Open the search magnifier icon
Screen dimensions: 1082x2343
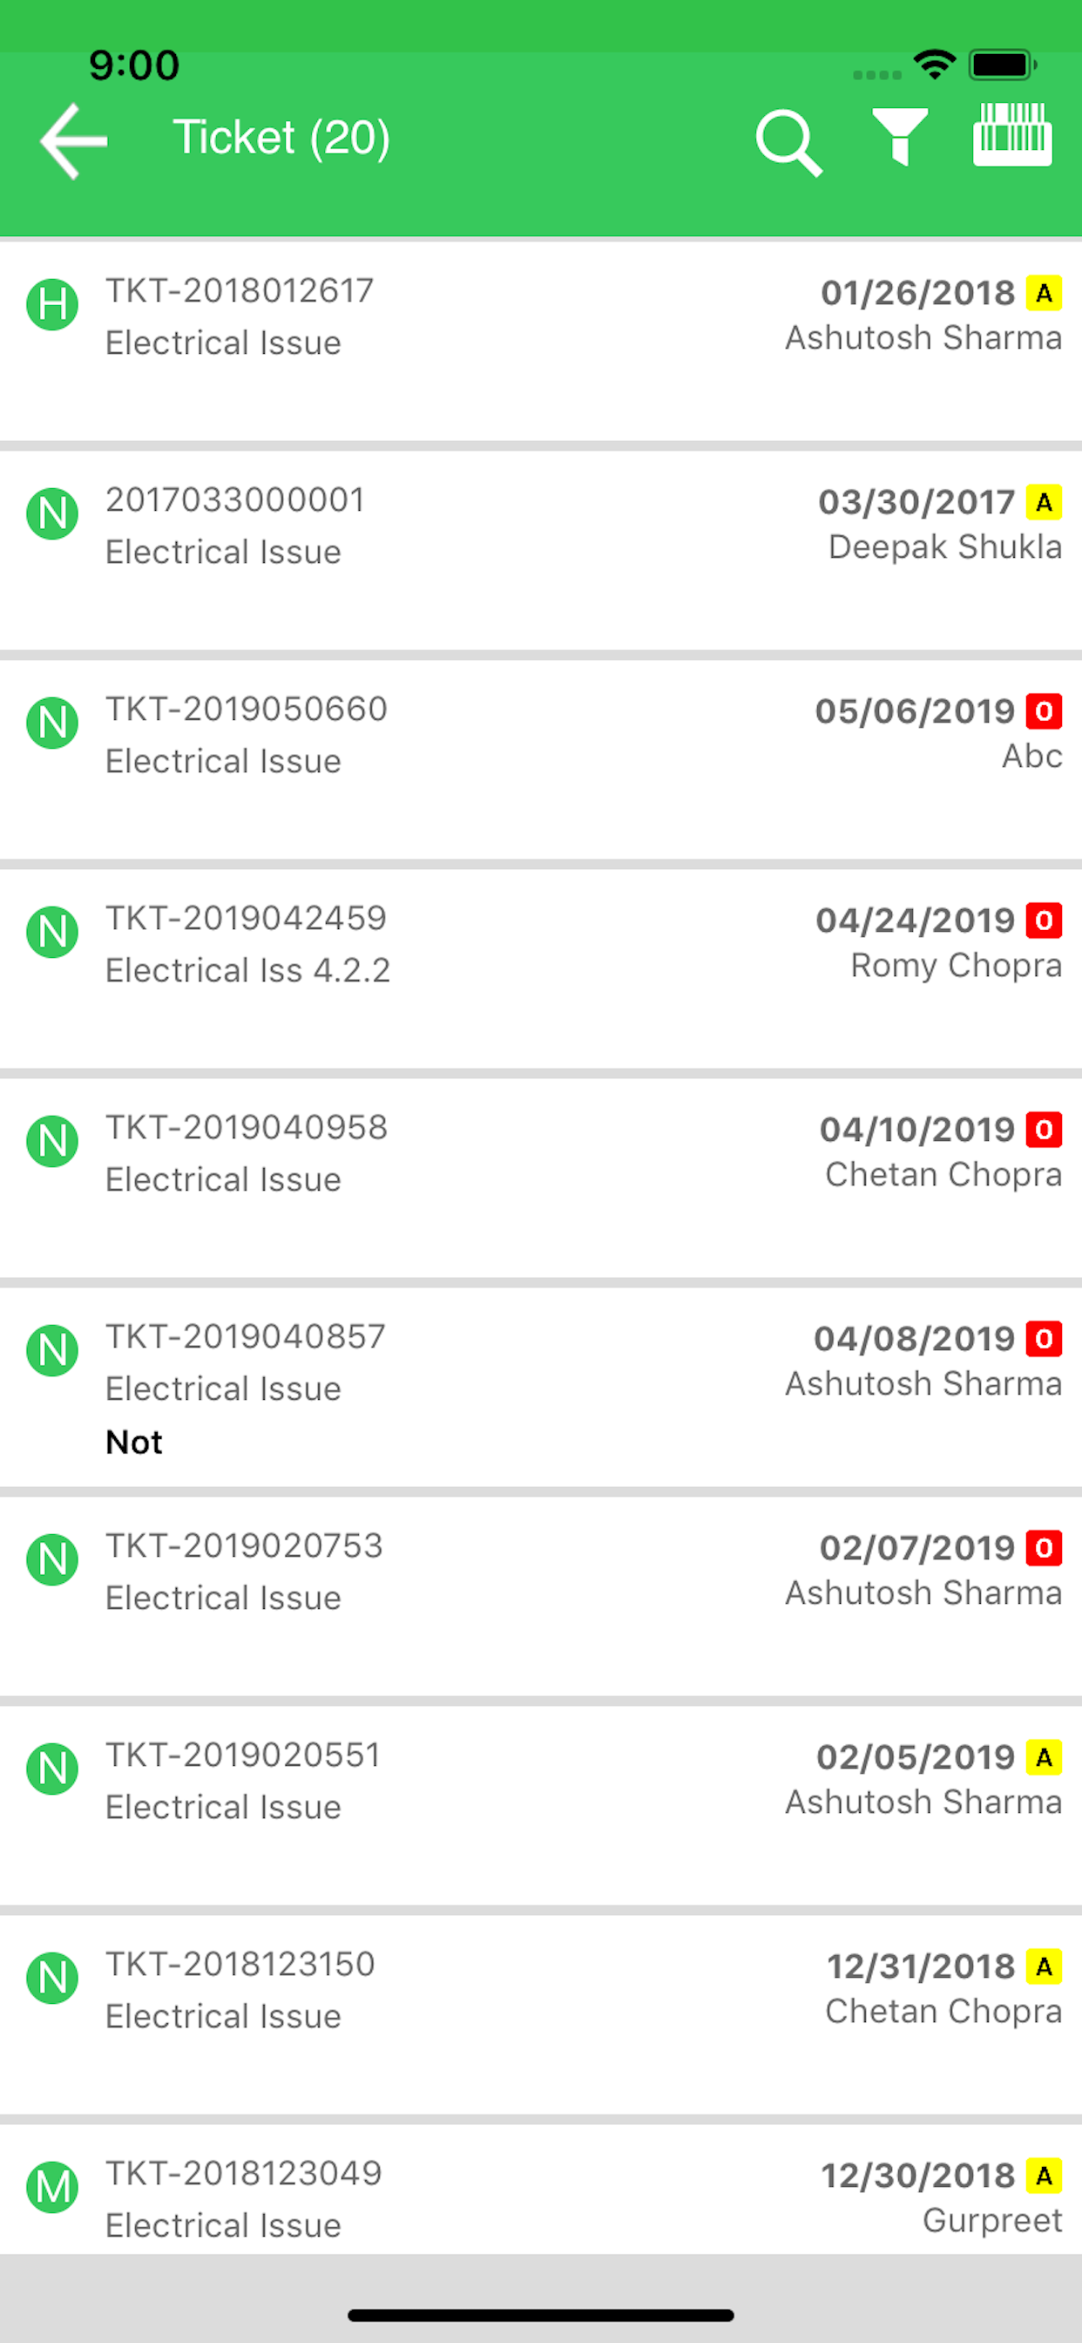(788, 143)
